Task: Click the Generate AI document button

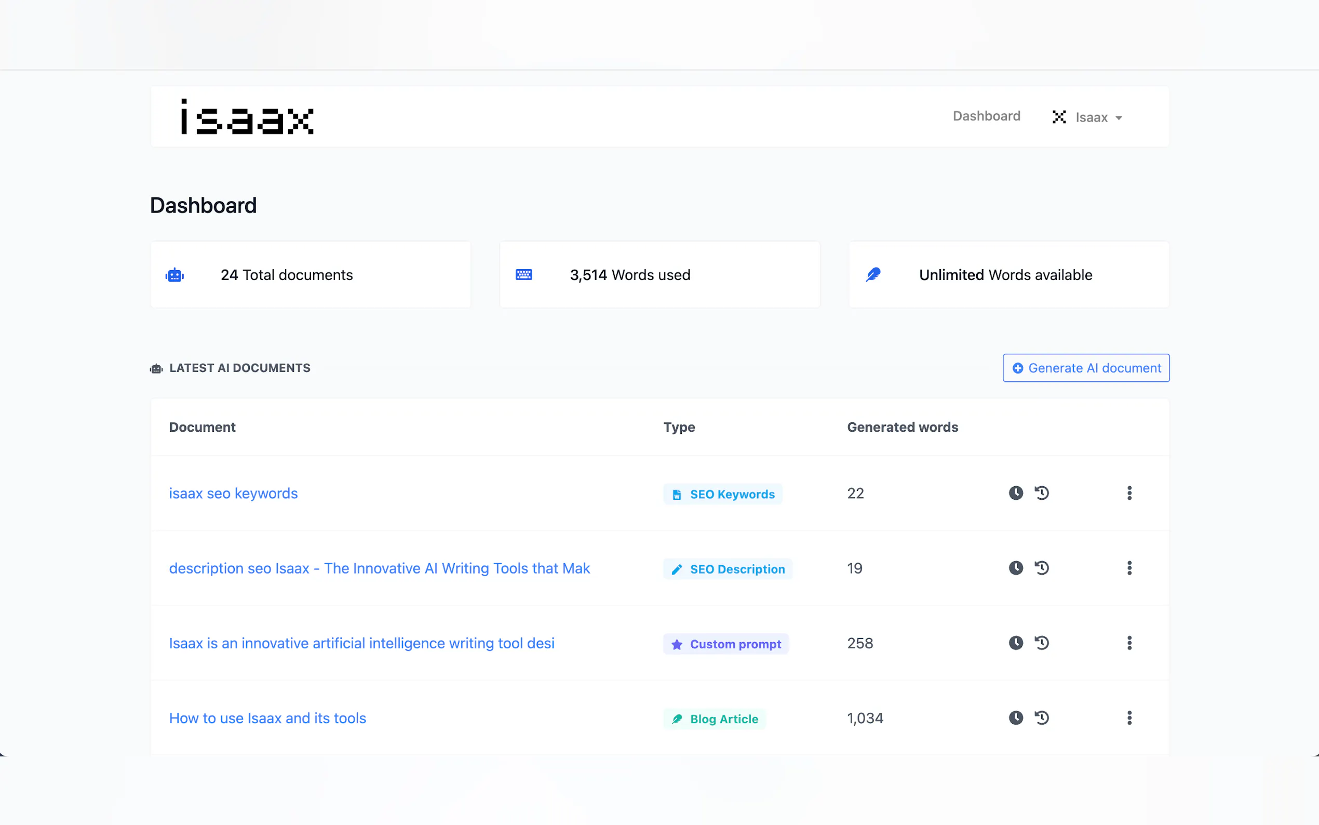Action: pyautogui.click(x=1086, y=368)
